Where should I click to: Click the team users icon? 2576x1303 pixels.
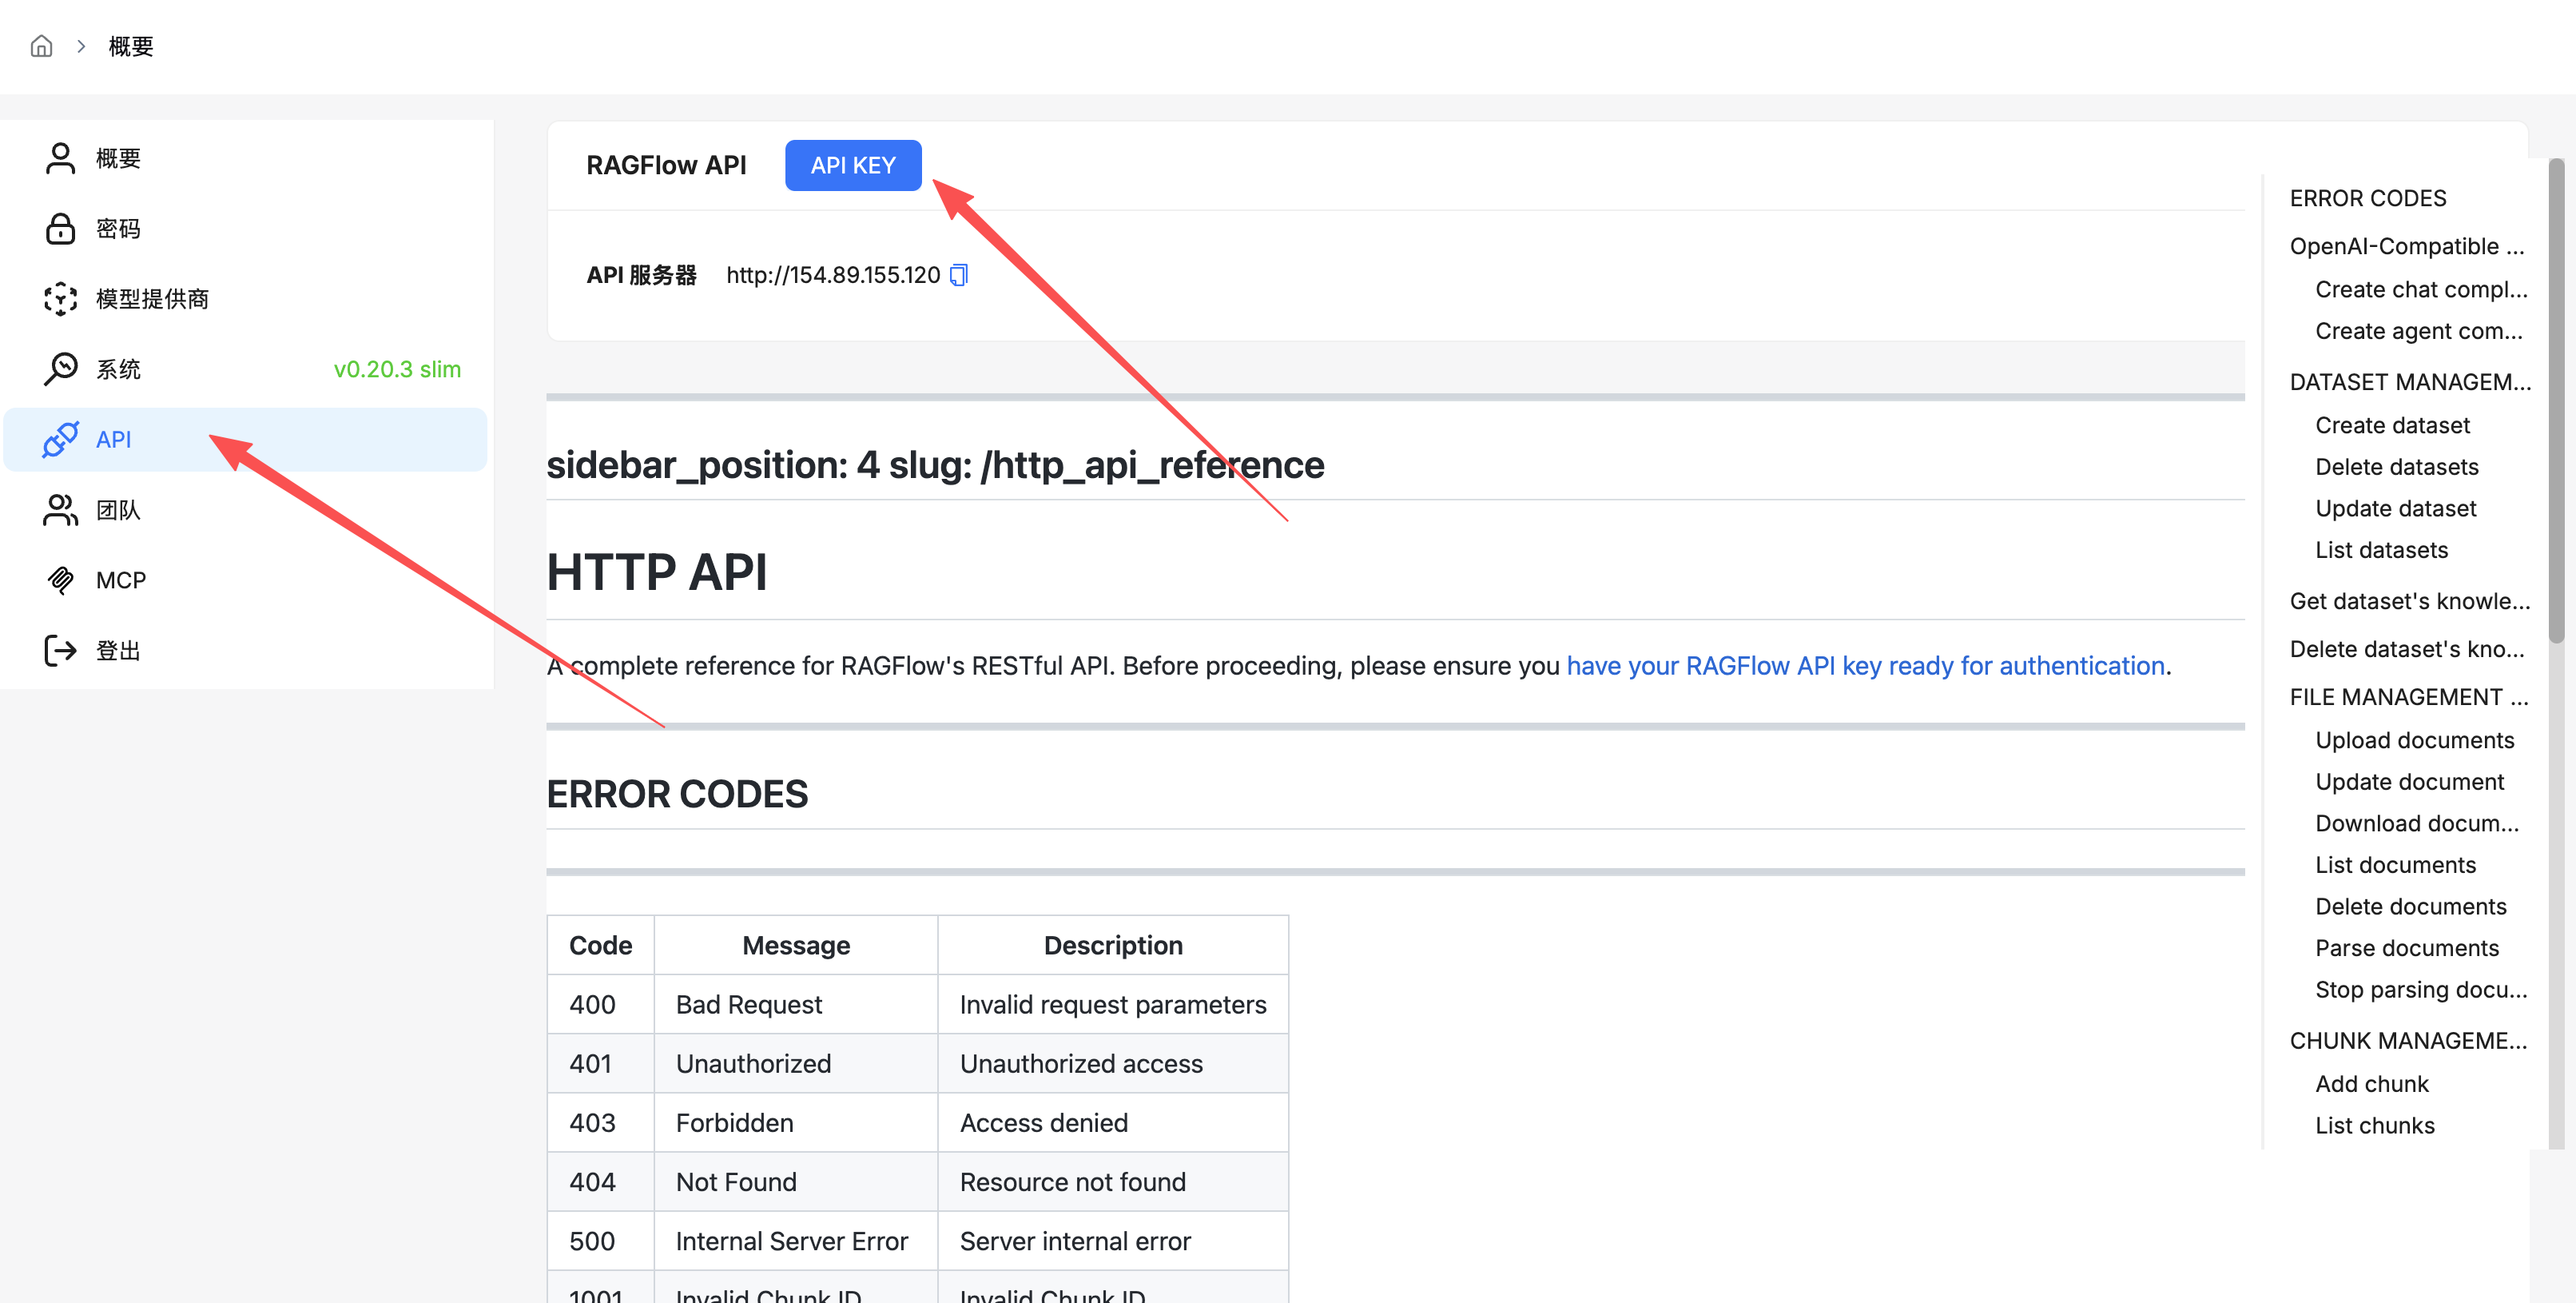tap(60, 509)
